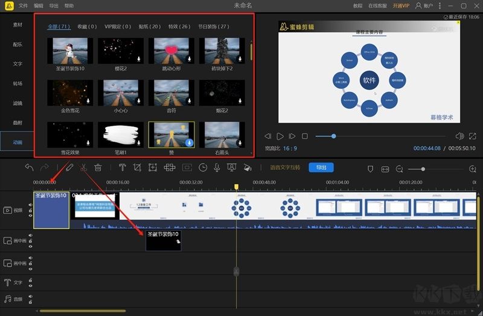Viewport: 483px width, 316px height.
Task: Click the fullscreen preview icon
Action: [x=474, y=136]
